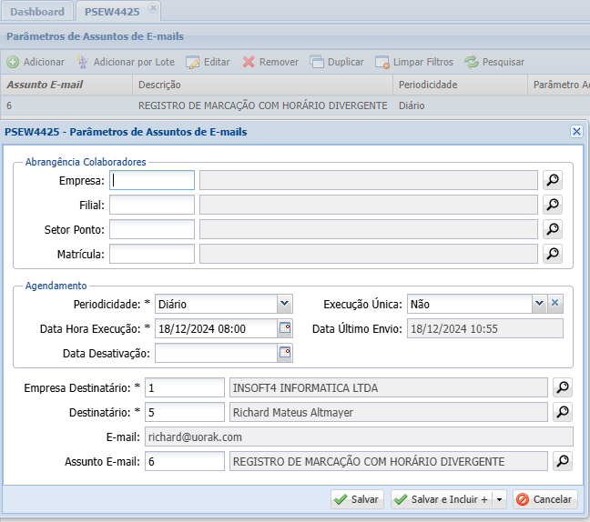
Task: Open Empresa lookup magnifier icon
Action: (x=553, y=180)
